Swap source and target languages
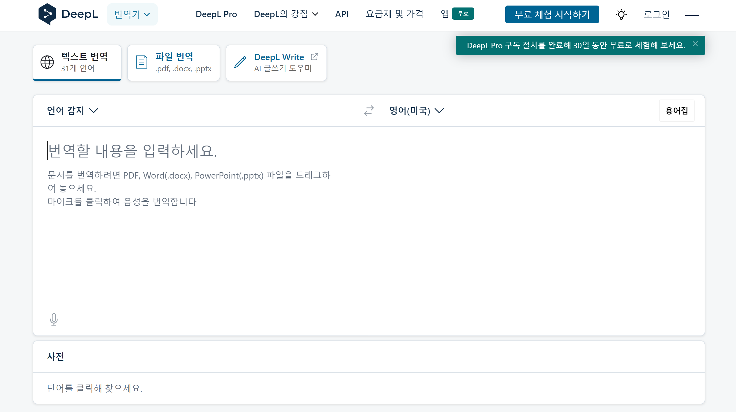 [x=369, y=111]
